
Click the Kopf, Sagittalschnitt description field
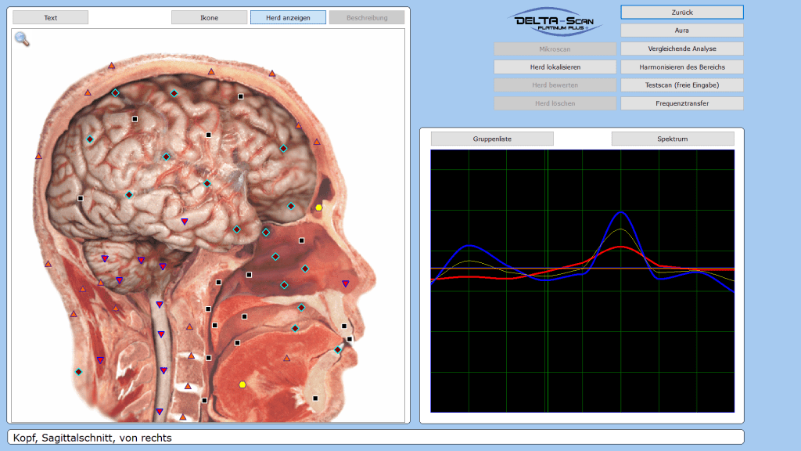coord(375,438)
